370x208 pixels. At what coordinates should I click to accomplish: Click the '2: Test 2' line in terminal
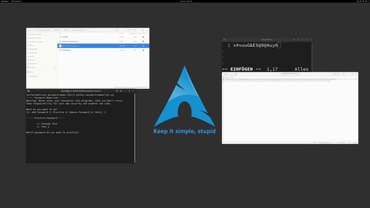pos(43,127)
